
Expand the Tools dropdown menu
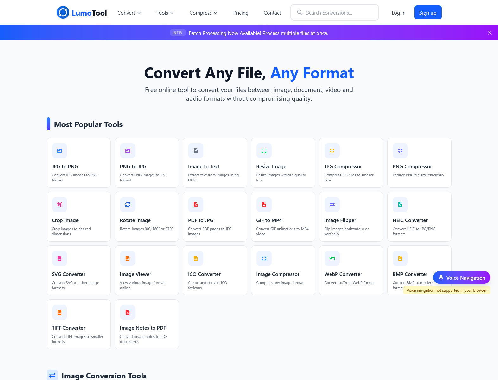click(x=165, y=13)
